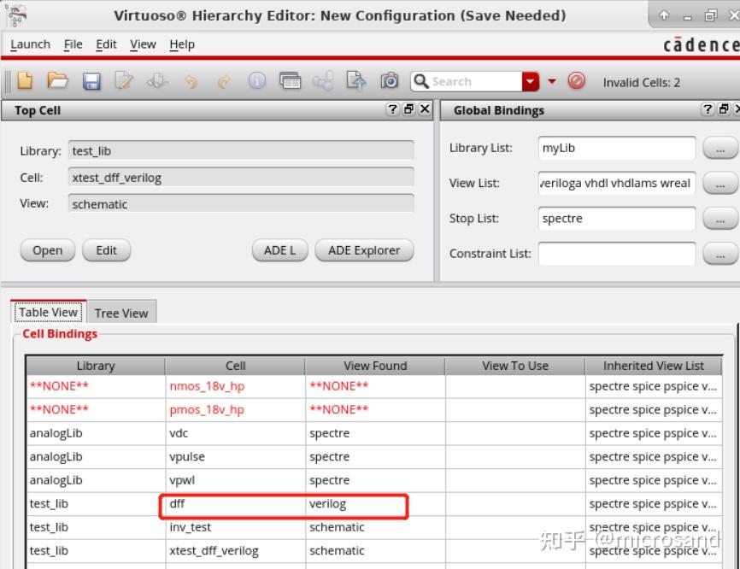Open the Launch menu
The width and height of the screenshot is (740, 569).
coord(30,44)
